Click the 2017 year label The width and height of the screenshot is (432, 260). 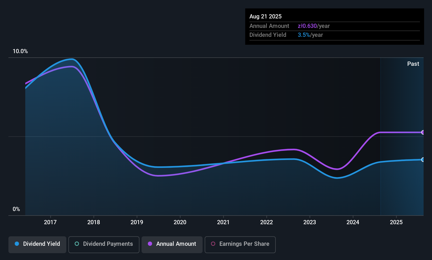(50, 222)
